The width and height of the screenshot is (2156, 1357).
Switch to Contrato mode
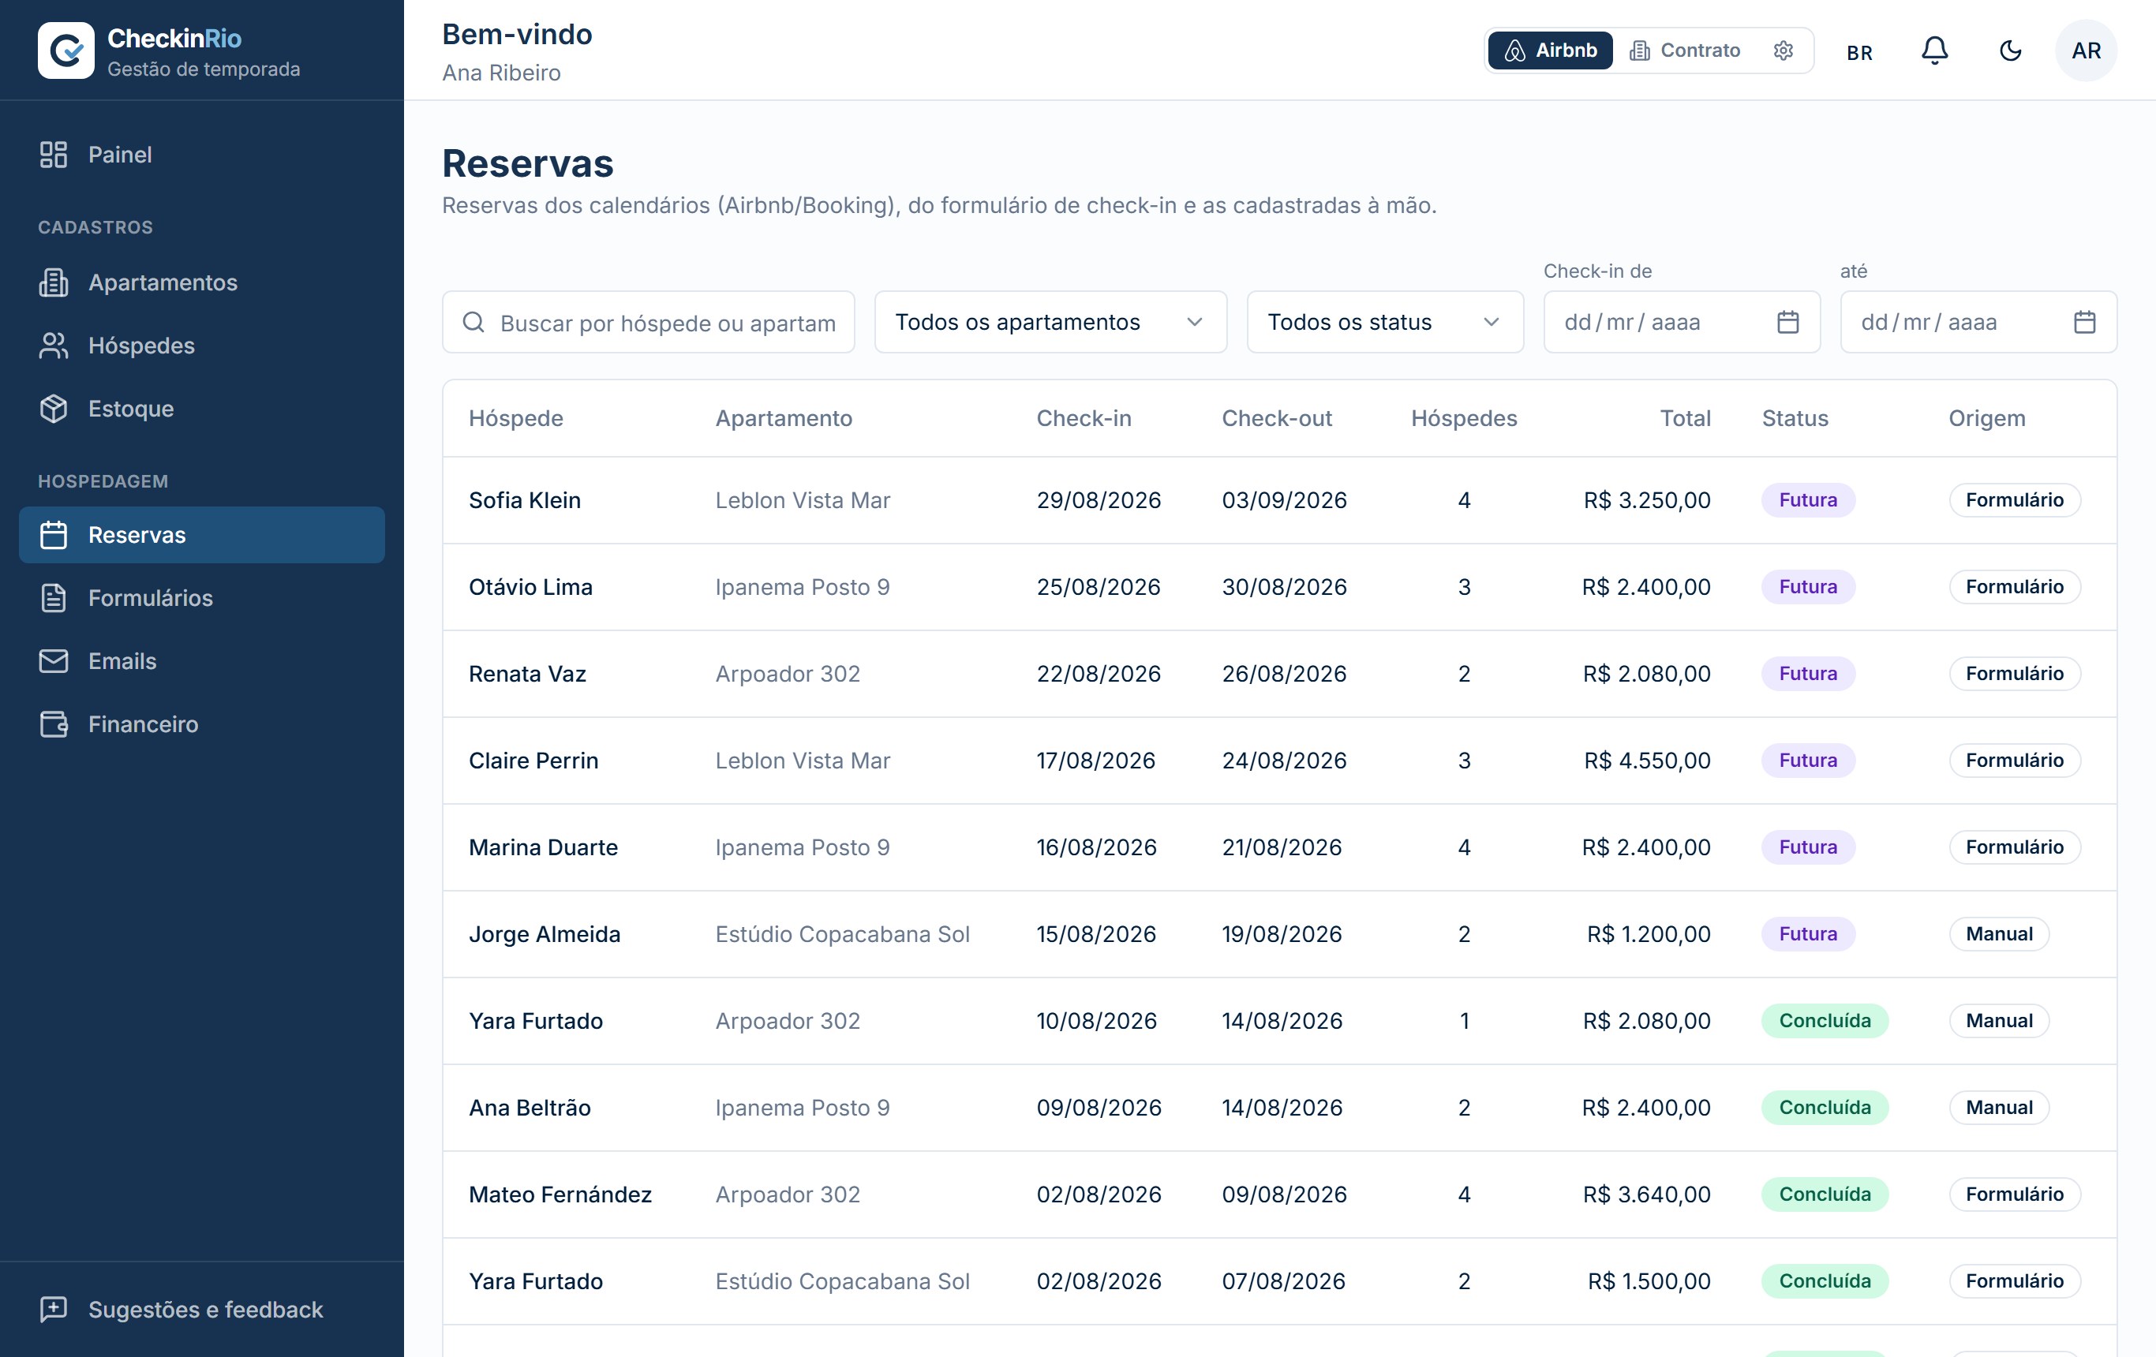tap(1684, 50)
